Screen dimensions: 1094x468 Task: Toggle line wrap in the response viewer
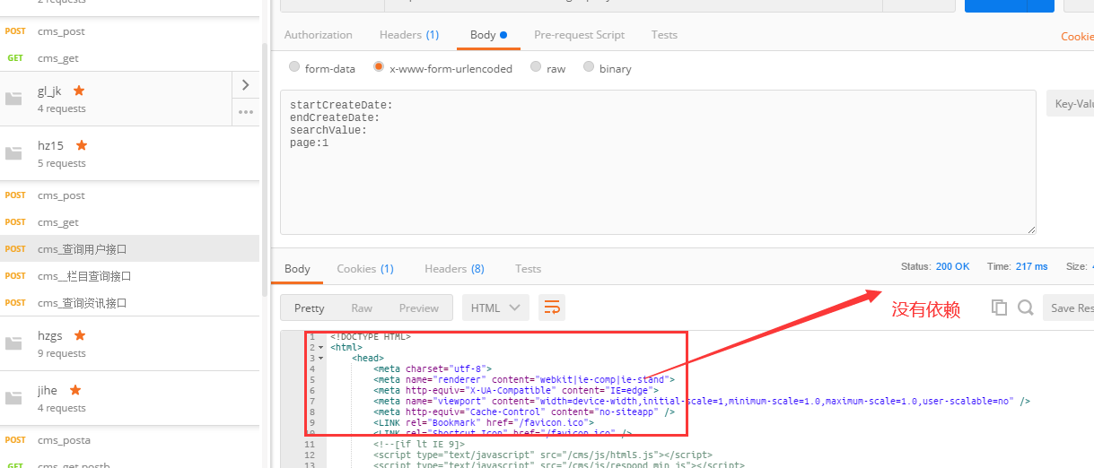pos(552,308)
